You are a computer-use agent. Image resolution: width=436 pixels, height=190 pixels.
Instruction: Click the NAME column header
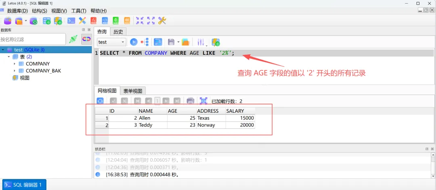coord(152,111)
